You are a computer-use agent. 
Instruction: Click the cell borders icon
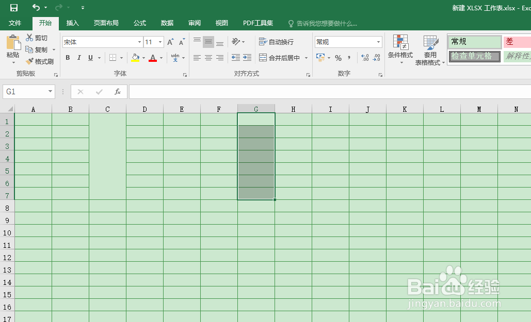pos(113,58)
